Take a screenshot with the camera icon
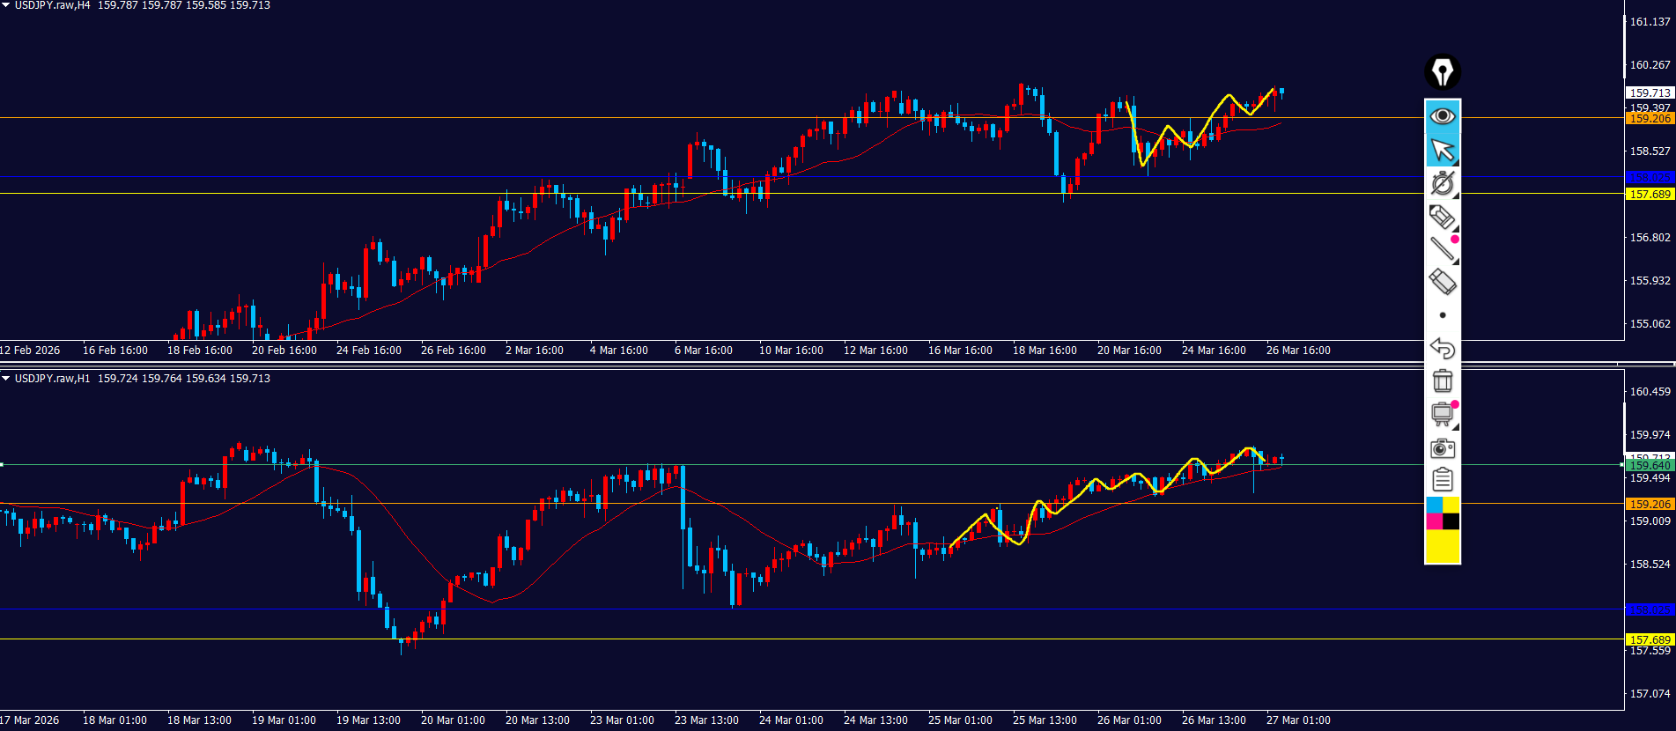Image resolution: width=1676 pixels, height=731 pixels. 1442,448
